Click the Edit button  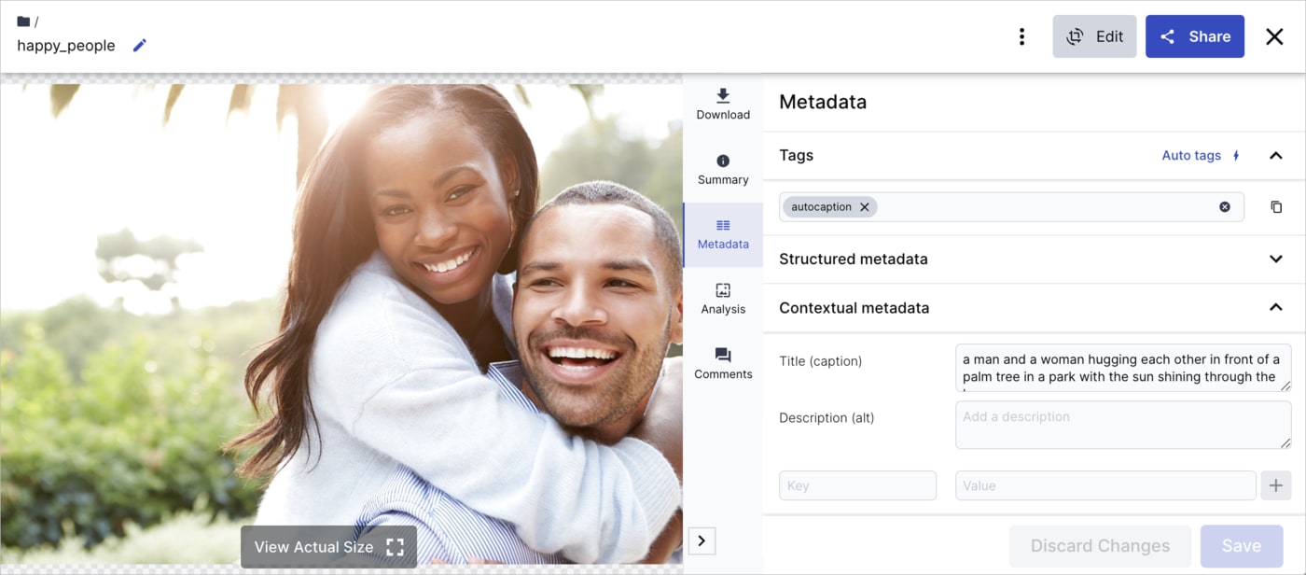point(1094,36)
